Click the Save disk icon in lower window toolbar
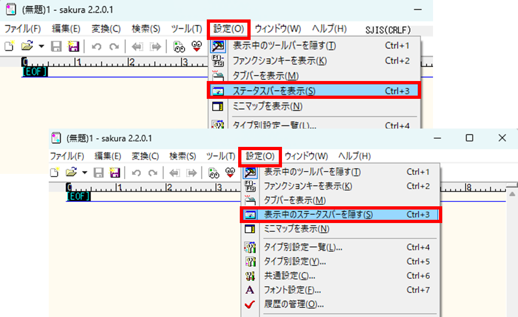The height and width of the screenshot is (317, 518). (99, 173)
